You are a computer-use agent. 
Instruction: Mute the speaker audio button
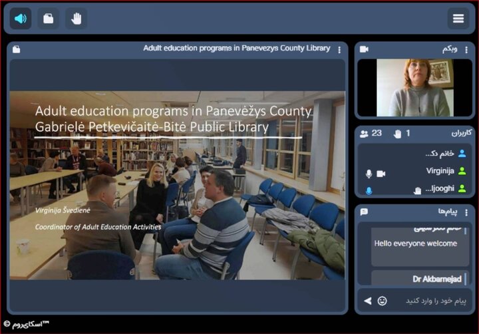21,19
